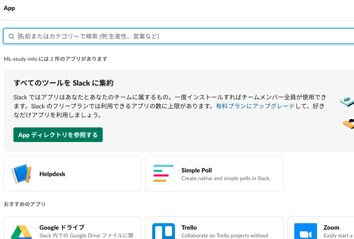Screen dimensions: 354x239
Task: Click the Simple Poll description text
Action: [x=226, y=178]
